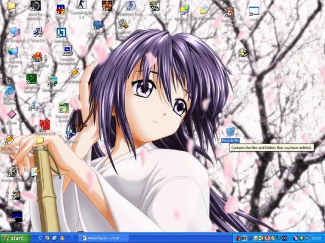Select the blue lightning disc shortcut icon
This screenshot has width=325, height=243.
130,6
